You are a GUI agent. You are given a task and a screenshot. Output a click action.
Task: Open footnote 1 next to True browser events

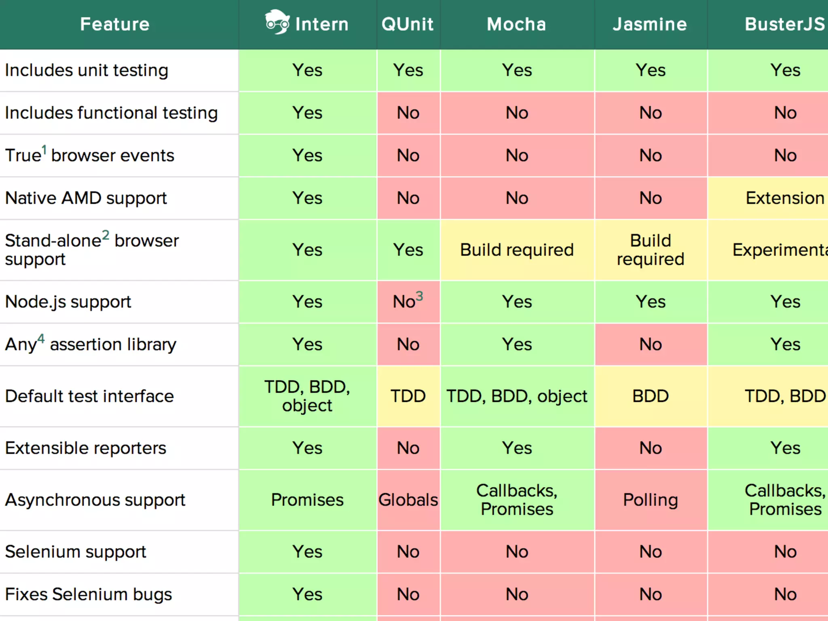(44, 150)
